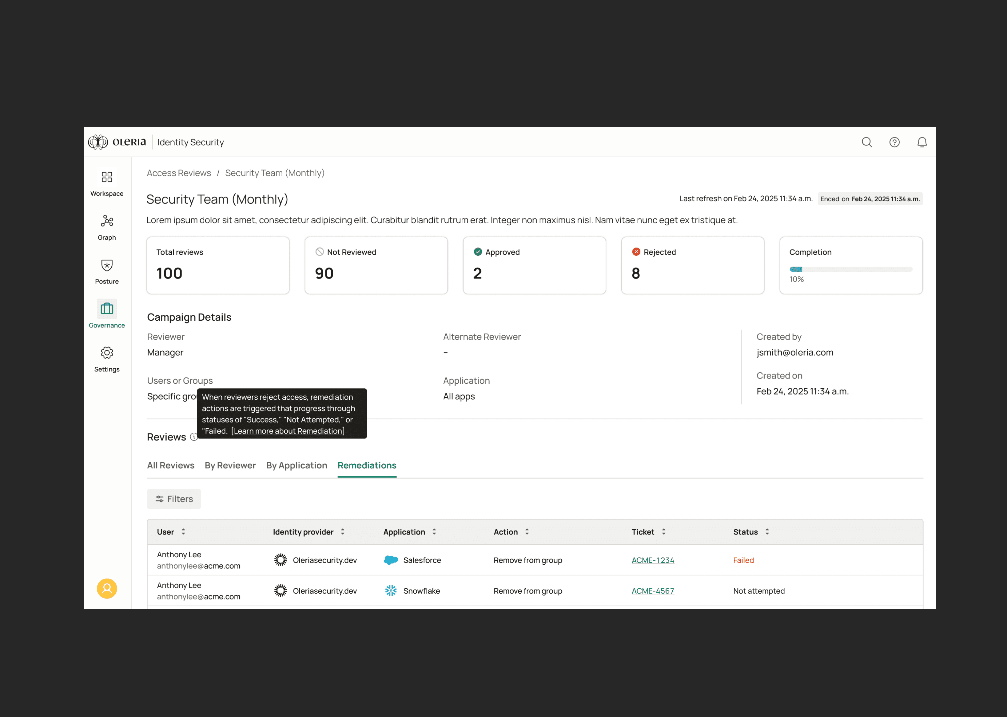Open Settings gear in sidebar
1007x717 pixels.
pos(107,353)
